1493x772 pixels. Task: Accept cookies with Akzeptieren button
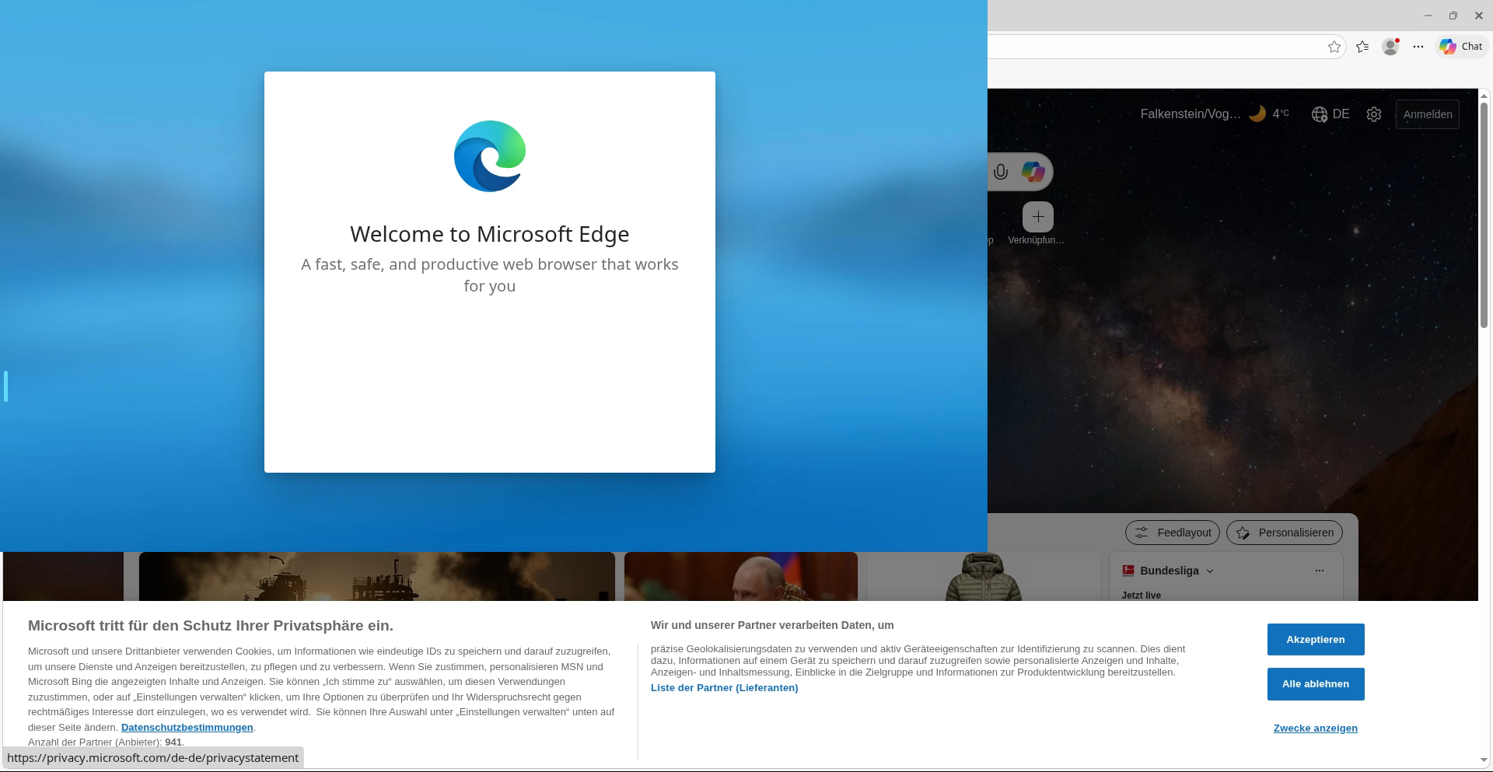click(1315, 639)
